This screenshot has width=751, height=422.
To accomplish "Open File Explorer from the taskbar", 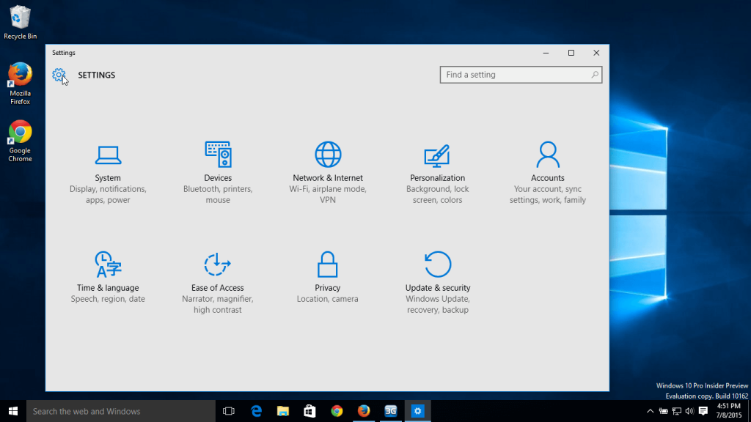I will (283, 411).
